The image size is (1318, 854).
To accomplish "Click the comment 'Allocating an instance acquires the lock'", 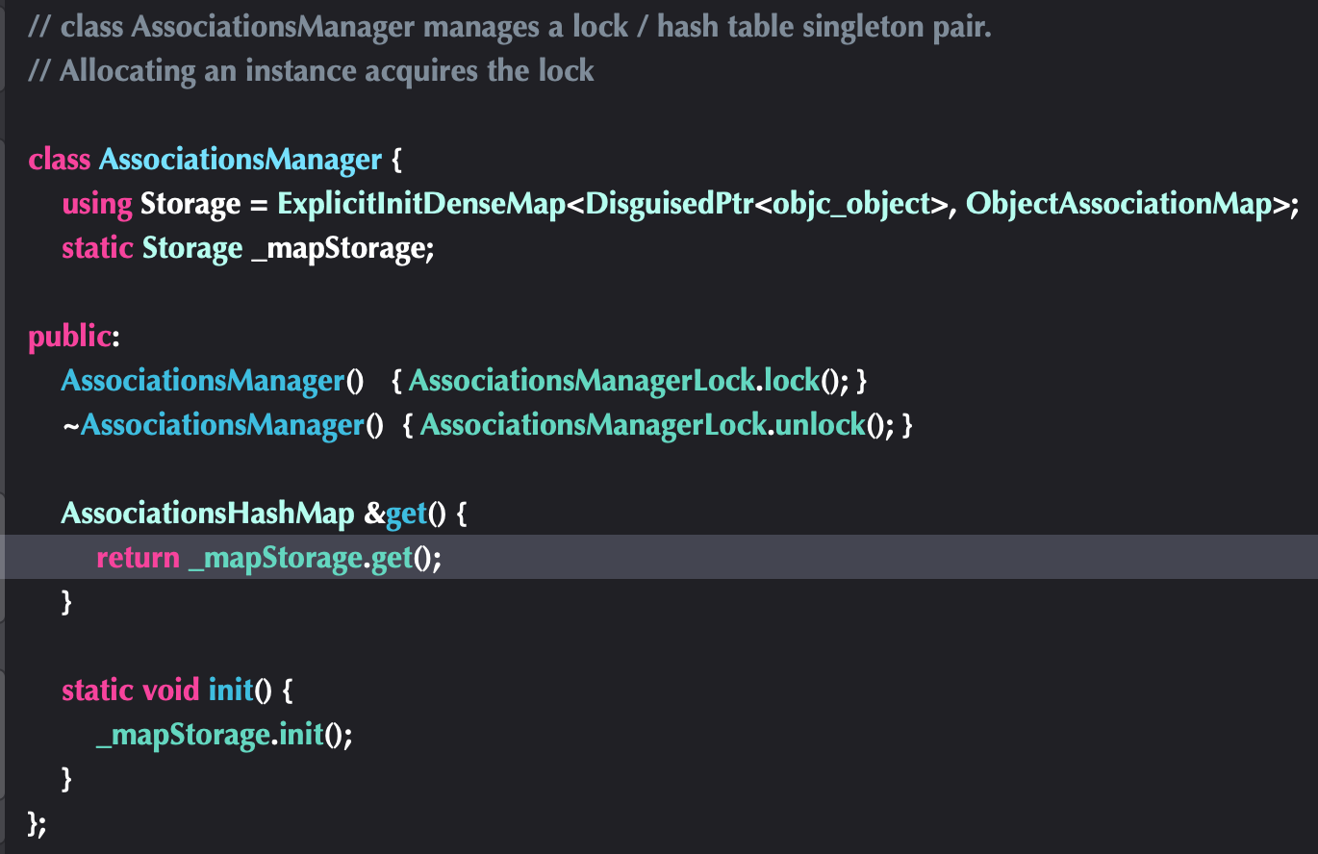I will coord(311,70).
